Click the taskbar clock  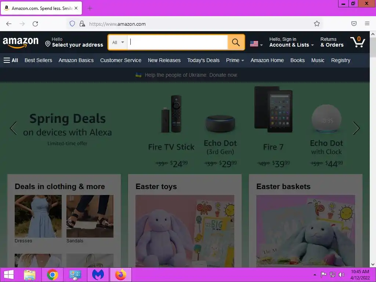360,275
